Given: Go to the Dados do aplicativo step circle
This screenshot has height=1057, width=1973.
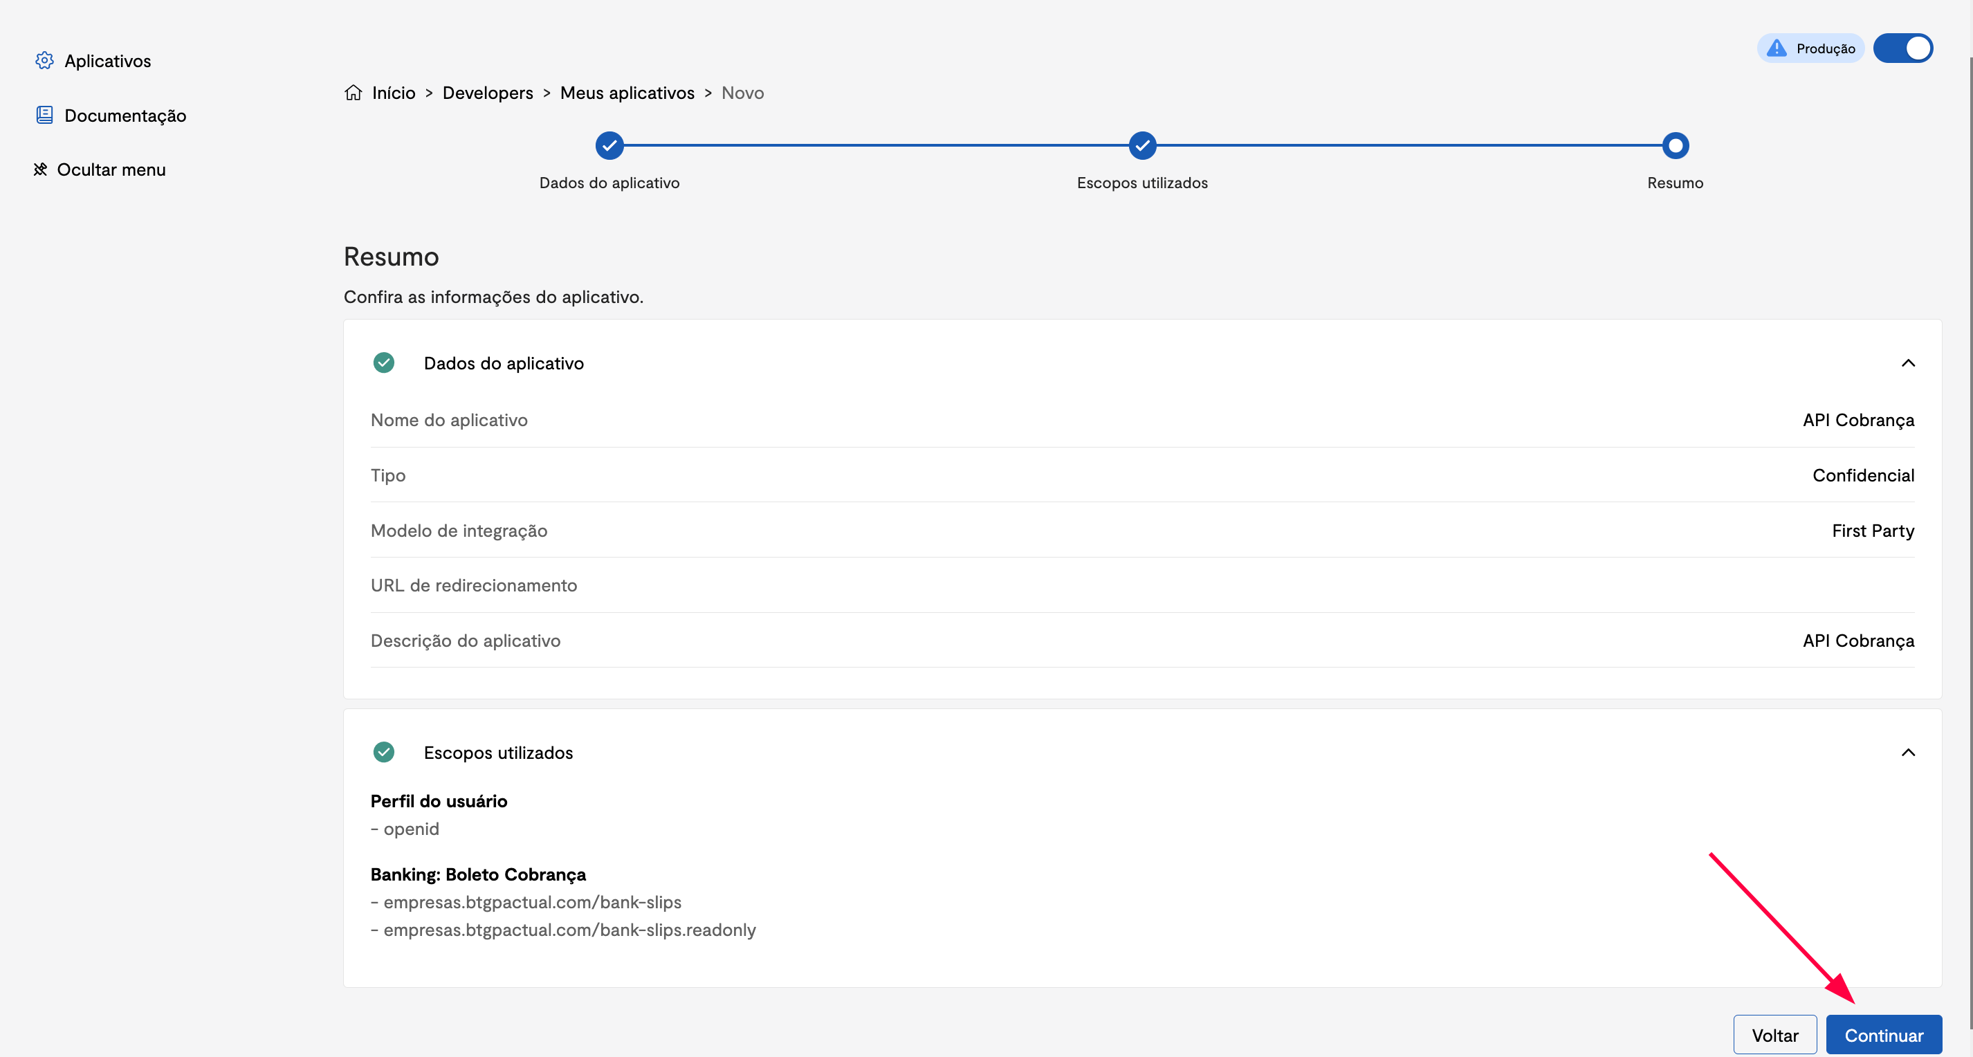Looking at the screenshot, I should pyautogui.click(x=609, y=145).
